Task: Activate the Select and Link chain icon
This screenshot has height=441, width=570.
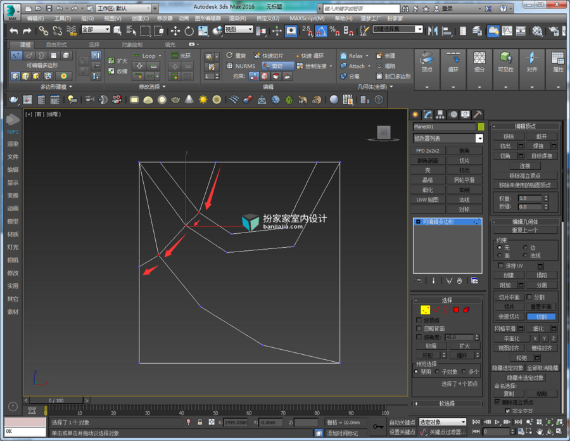Action: pyautogui.click(x=44, y=31)
